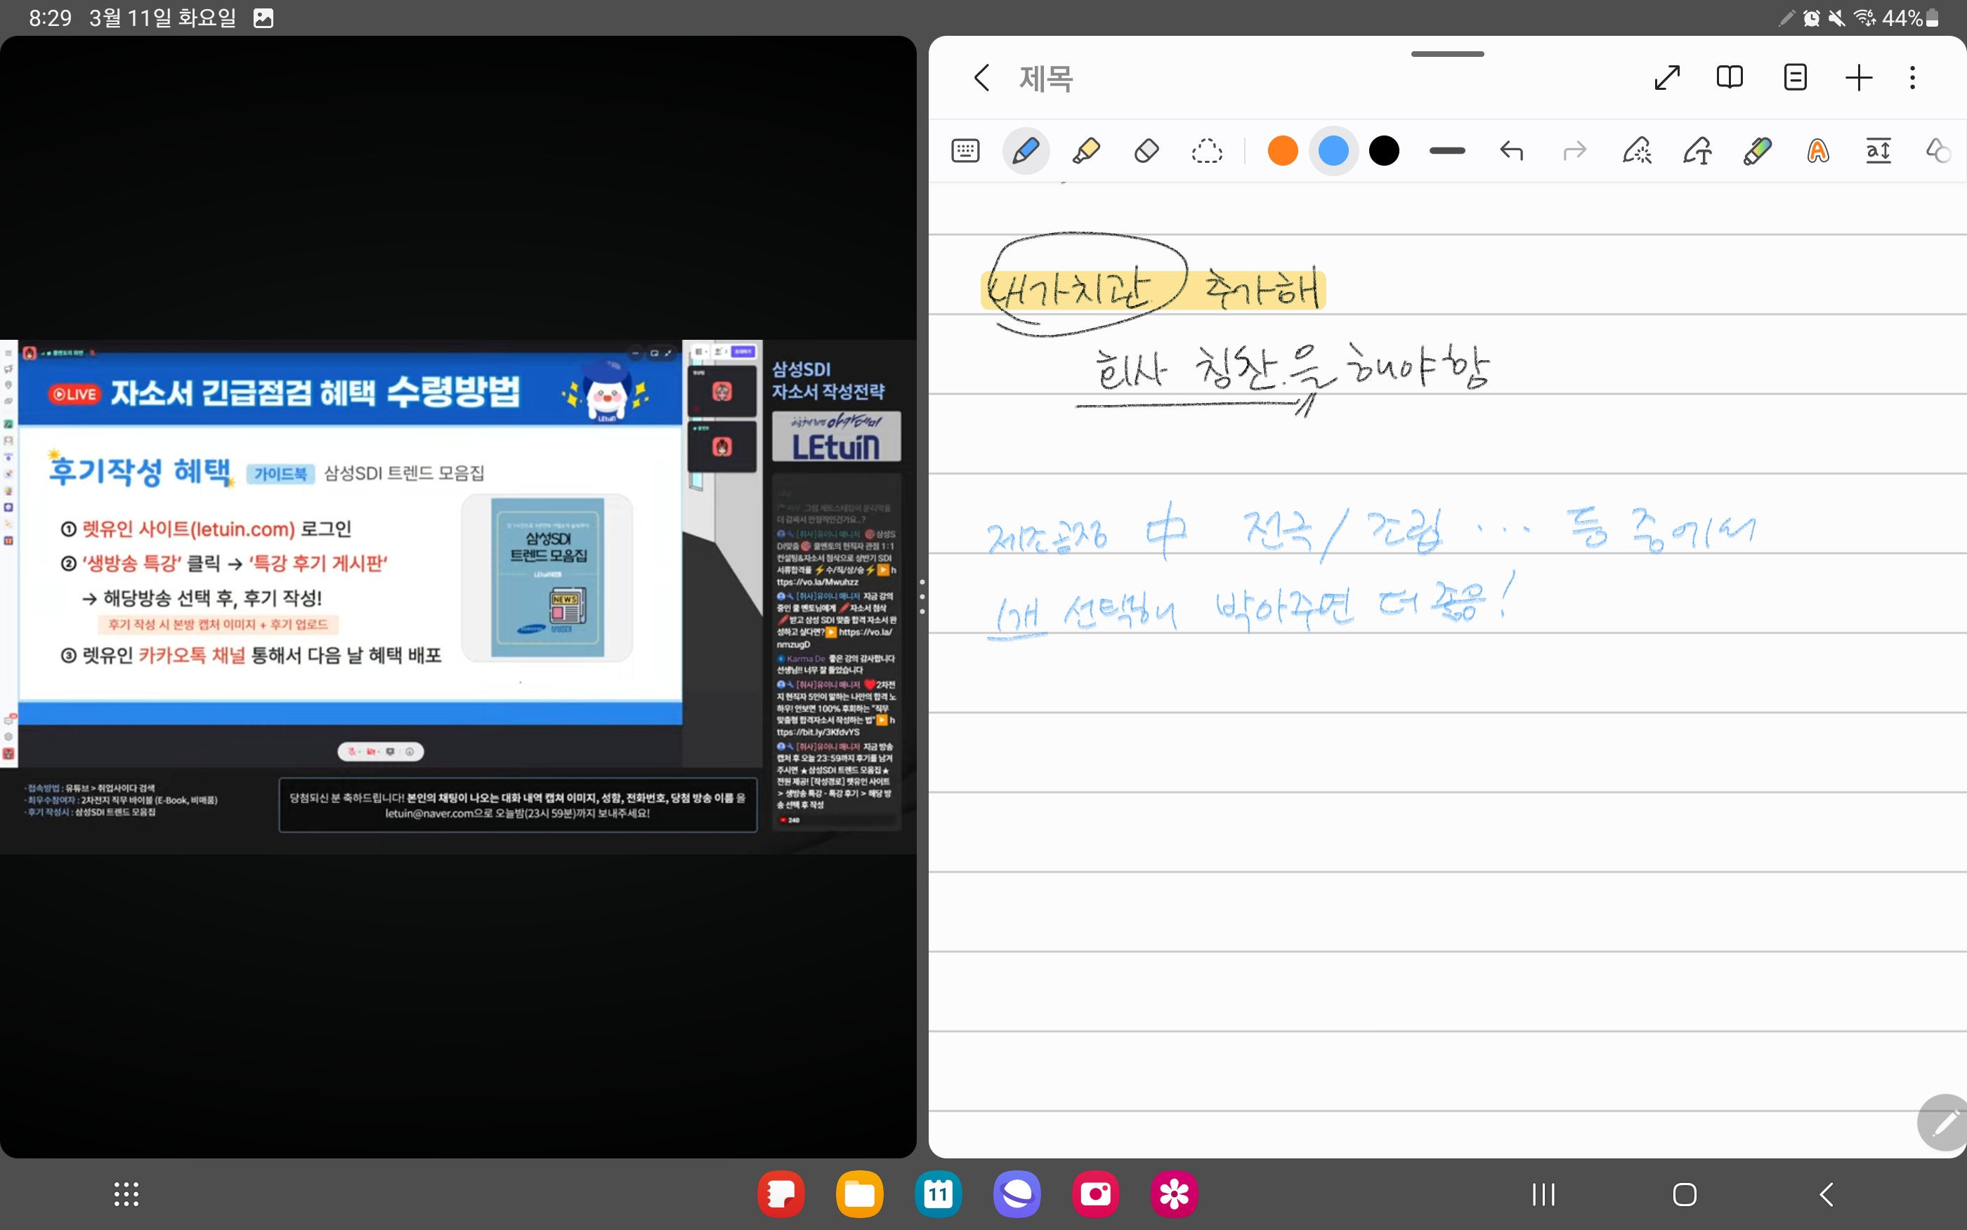Open page template options icon
Screen dimensions: 1967x1230
[1794, 77]
